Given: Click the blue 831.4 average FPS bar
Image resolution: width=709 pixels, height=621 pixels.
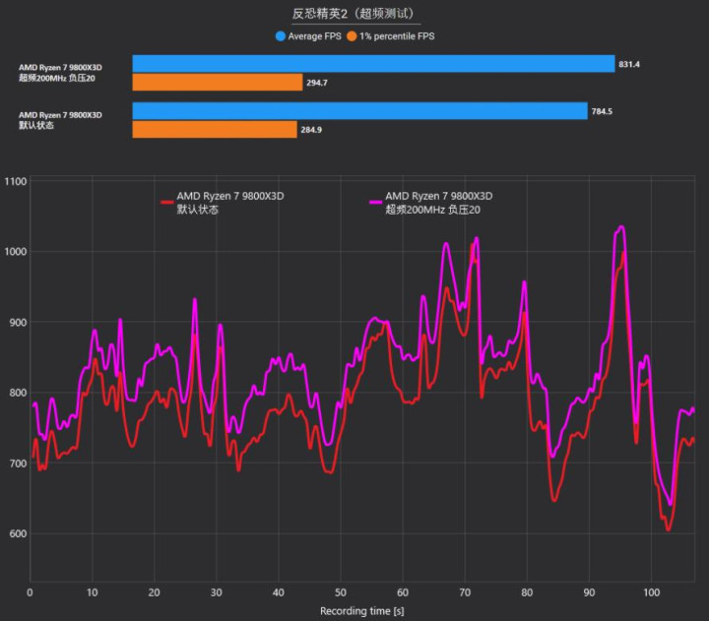Looking at the screenshot, I should [373, 64].
